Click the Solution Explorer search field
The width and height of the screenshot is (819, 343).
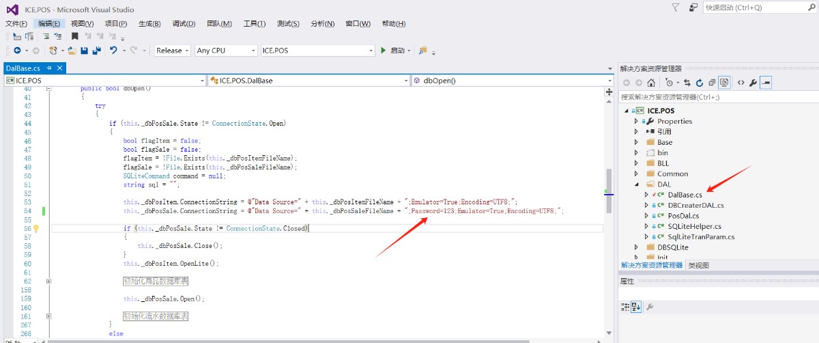click(718, 97)
